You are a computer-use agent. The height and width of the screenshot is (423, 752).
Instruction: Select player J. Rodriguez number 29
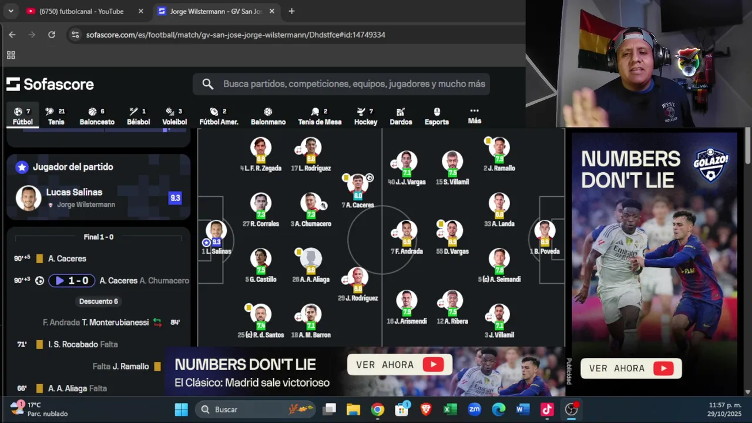pyautogui.click(x=357, y=284)
